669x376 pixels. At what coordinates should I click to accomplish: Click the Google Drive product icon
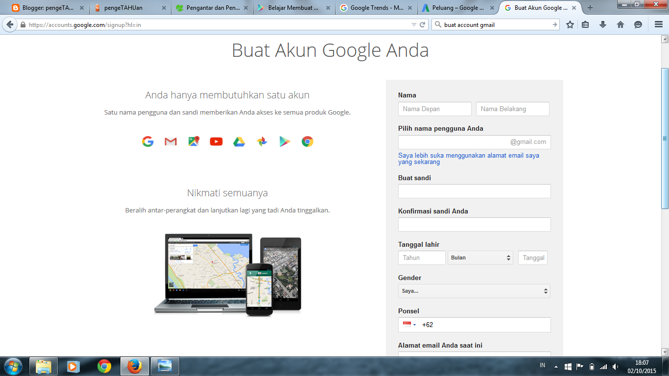pos(239,141)
